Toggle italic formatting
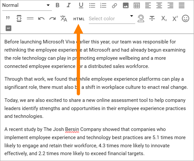Viewport: 194px width, 161px height. click(69, 5)
